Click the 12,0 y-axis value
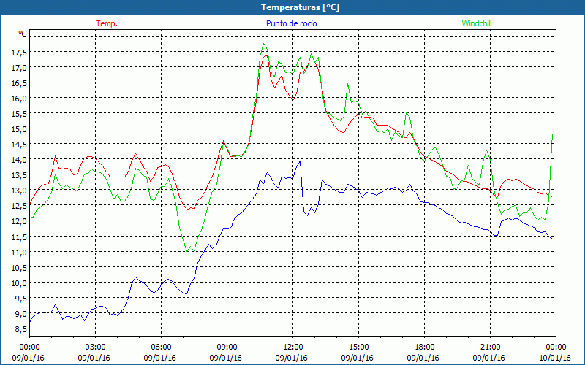The image size is (585, 365). click(x=19, y=221)
